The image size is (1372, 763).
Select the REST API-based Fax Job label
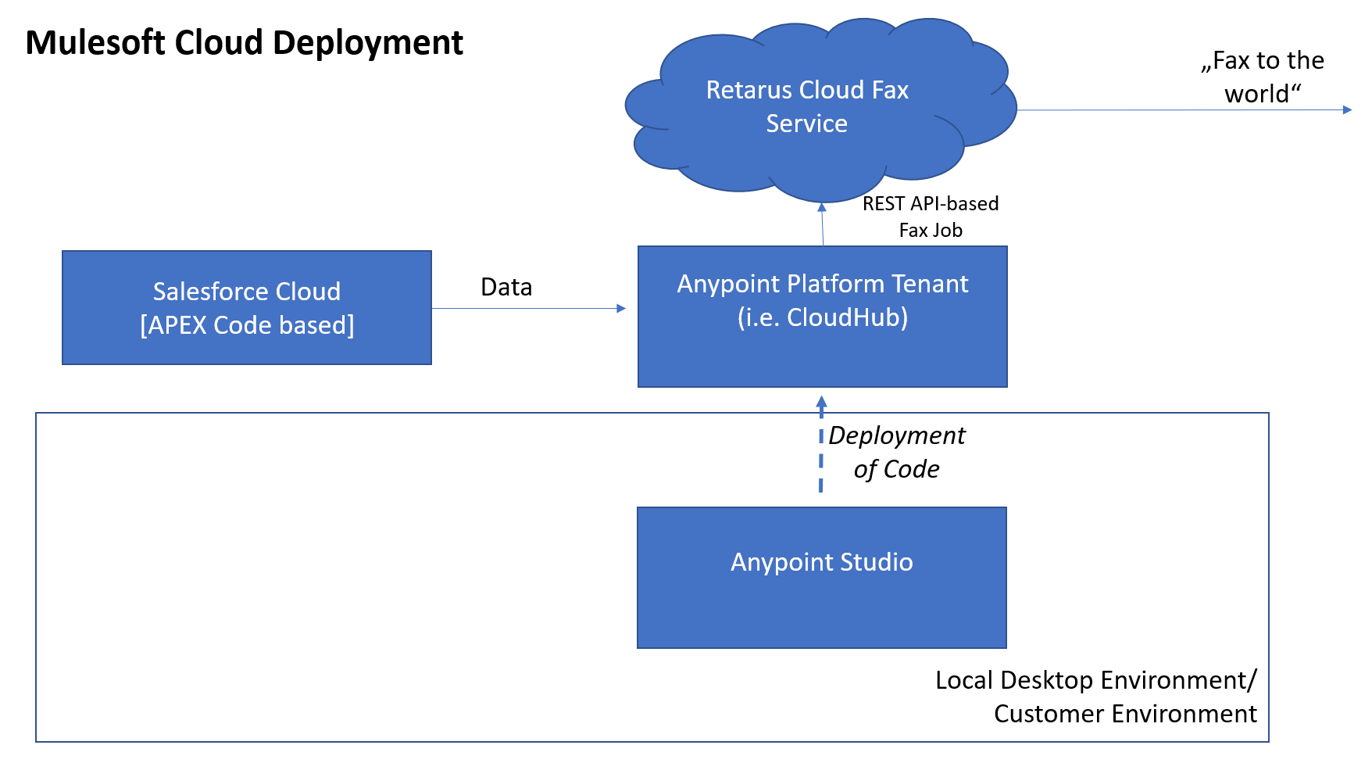click(930, 217)
